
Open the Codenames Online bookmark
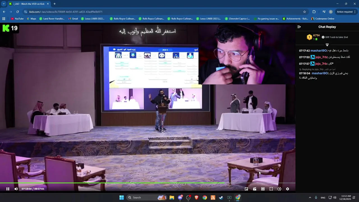[x=323, y=19]
